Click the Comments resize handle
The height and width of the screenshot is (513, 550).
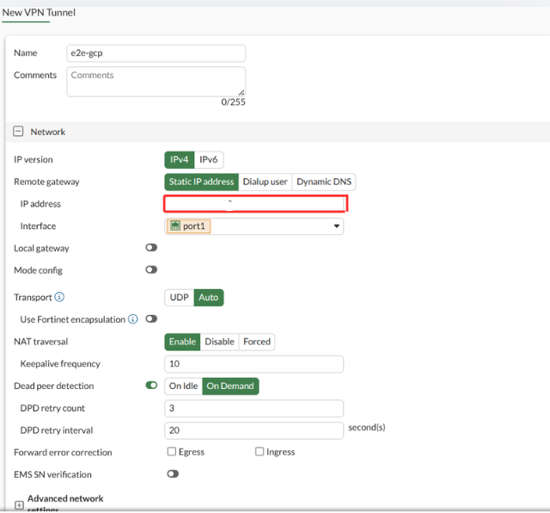[x=241, y=92]
